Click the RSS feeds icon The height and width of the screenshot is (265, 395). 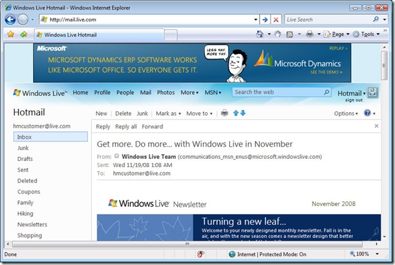[289, 34]
